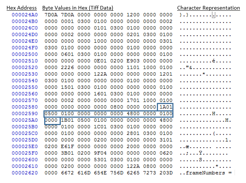The width and height of the screenshot is (246, 183).
Task: Click the Hex Address column header
Action: [x=22, y=8]
